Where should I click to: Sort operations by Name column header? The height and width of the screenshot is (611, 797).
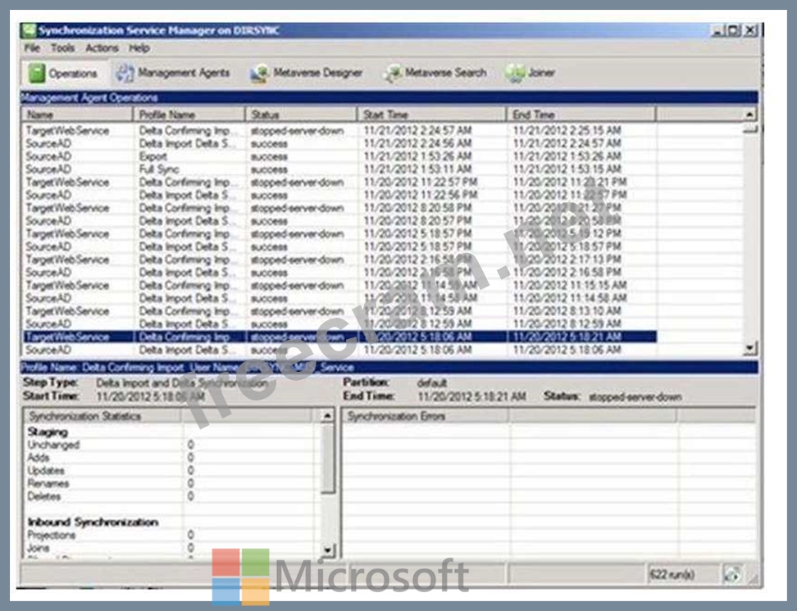click(x=76, y=115)
